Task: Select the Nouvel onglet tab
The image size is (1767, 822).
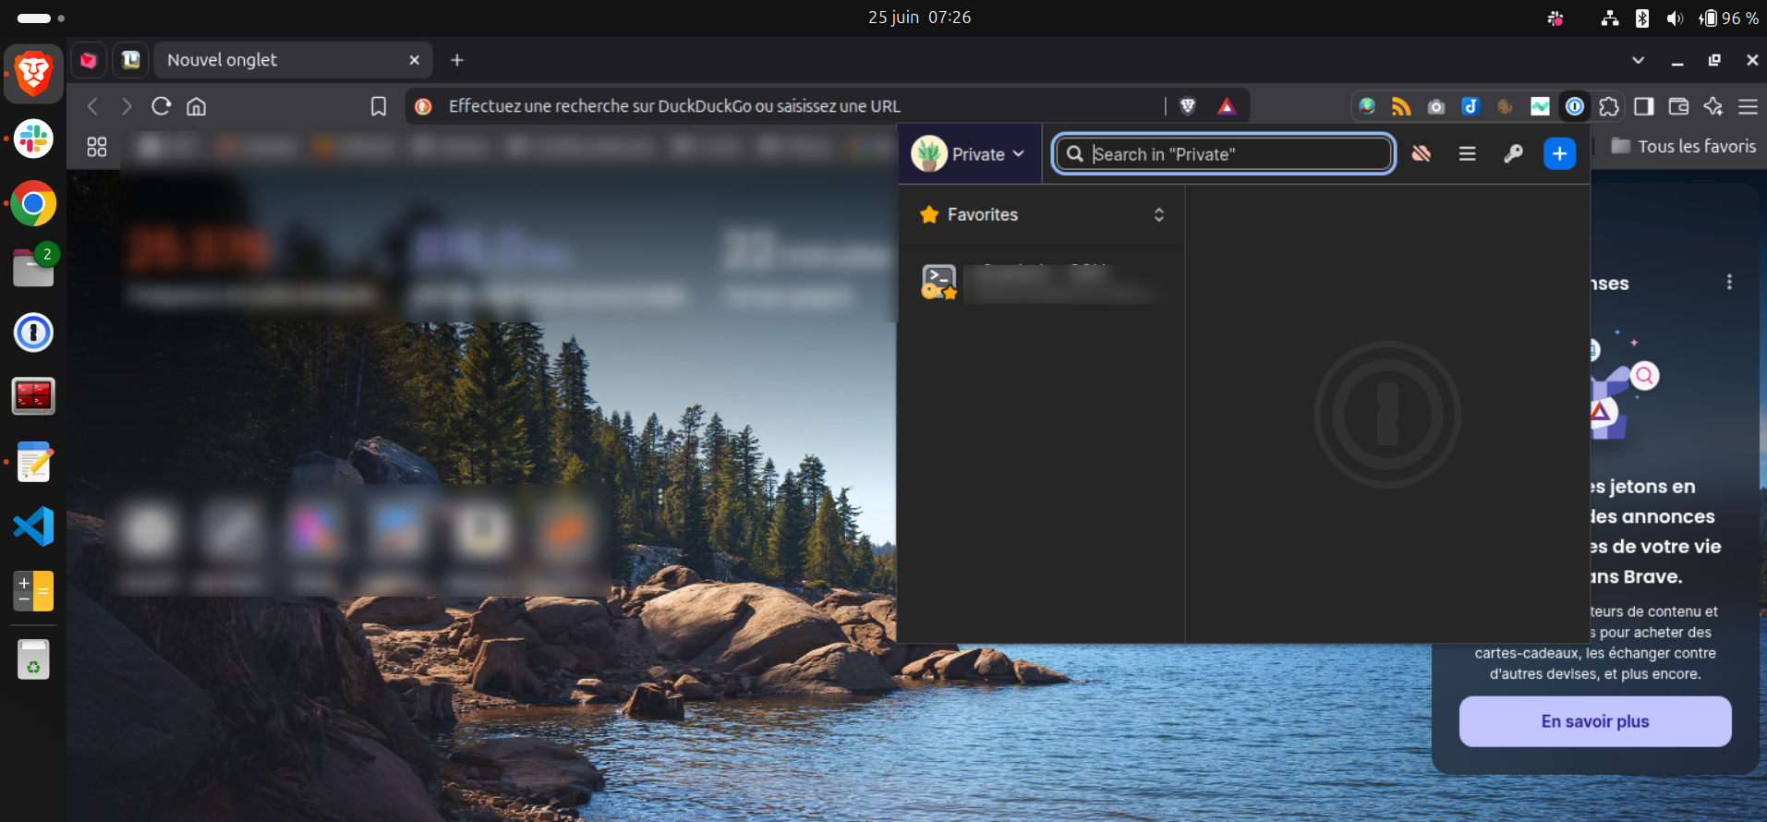Action: click(x=292, y=60)
